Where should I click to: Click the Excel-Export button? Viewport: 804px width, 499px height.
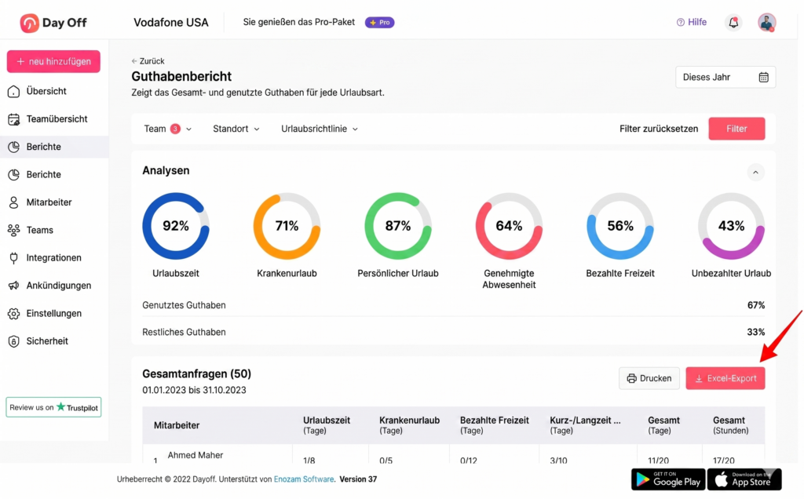(x=725, y=378)
